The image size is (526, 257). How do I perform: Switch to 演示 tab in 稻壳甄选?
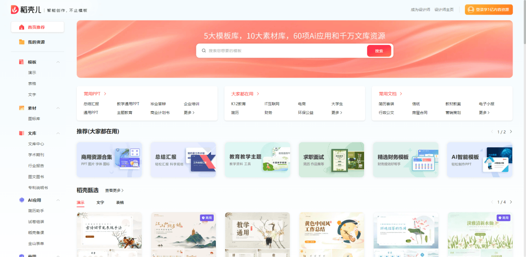click(81, 203)
